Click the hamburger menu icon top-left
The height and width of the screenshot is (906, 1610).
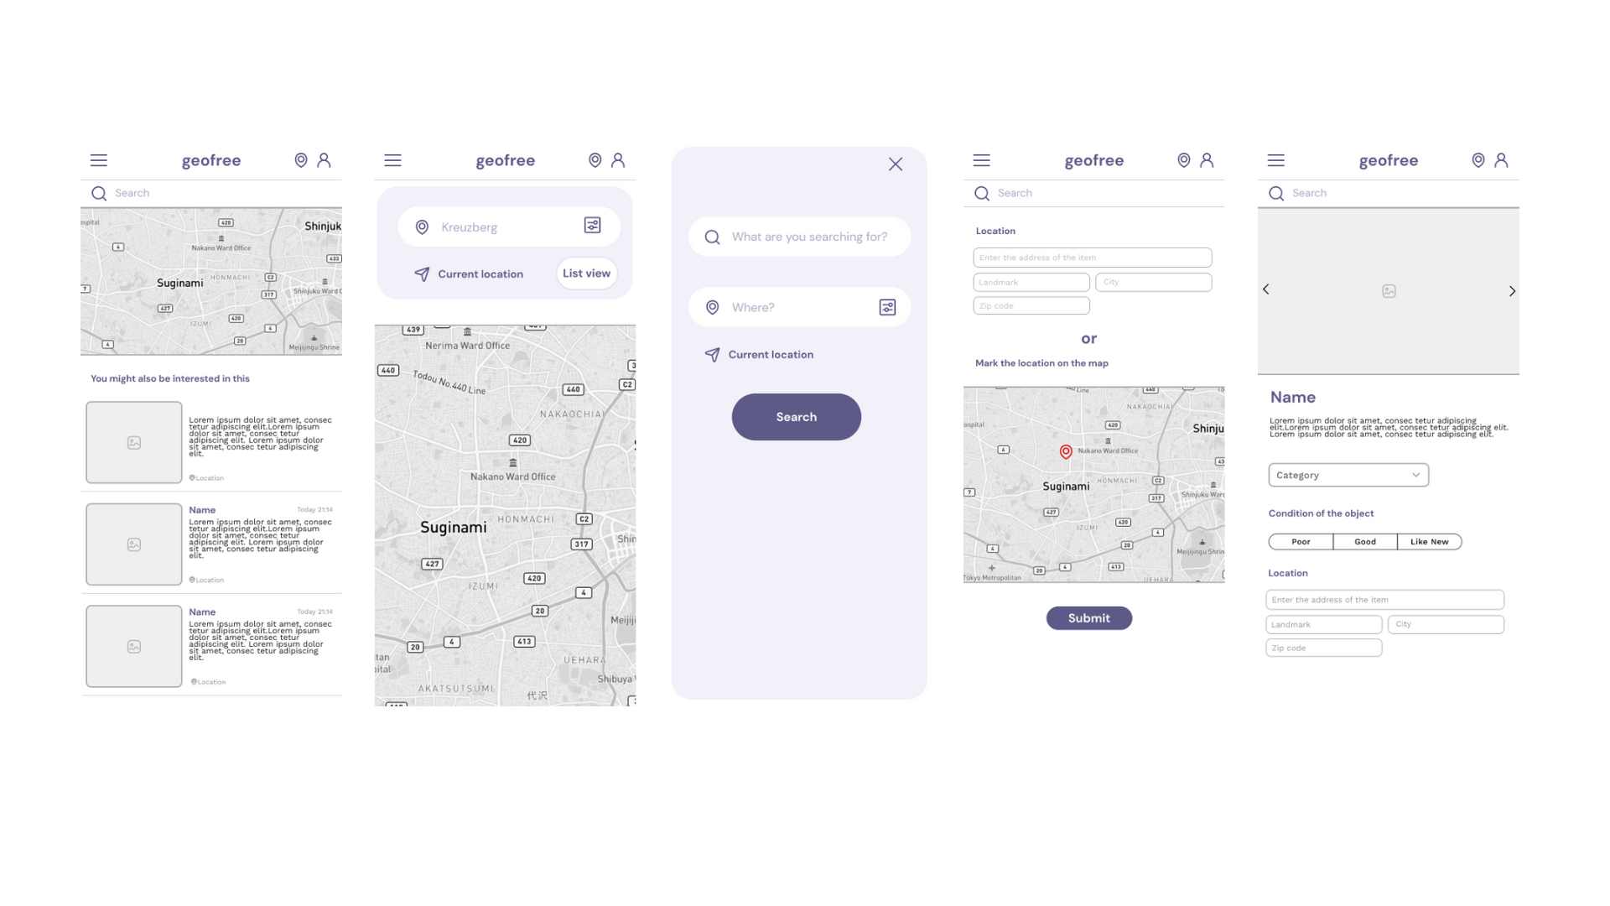(x=98, y=160)
